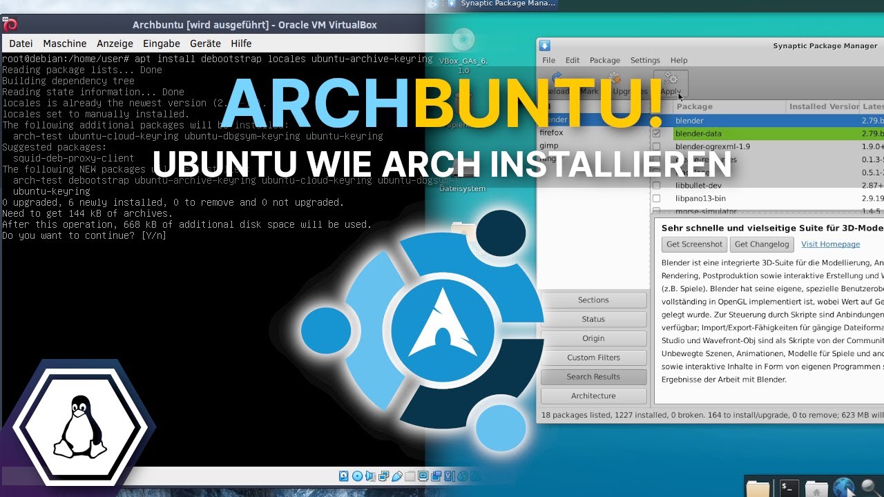Click the display indicator in VirtualBox status bar

click(x=423, y=476)
